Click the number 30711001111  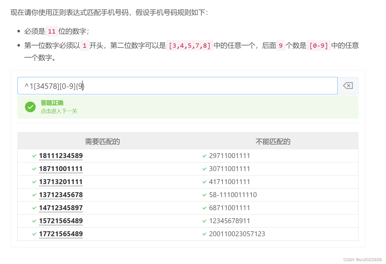click(230, 169)
